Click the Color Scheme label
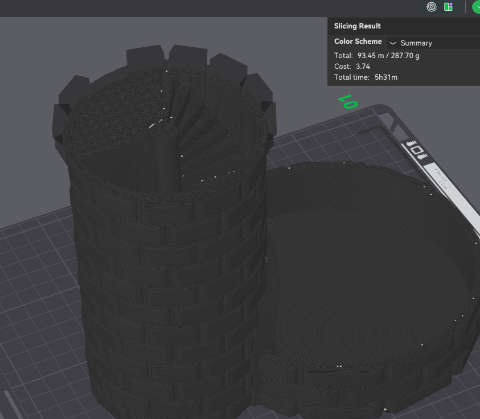The width and height of the screenshot is (480, 419). coord(358,42)
